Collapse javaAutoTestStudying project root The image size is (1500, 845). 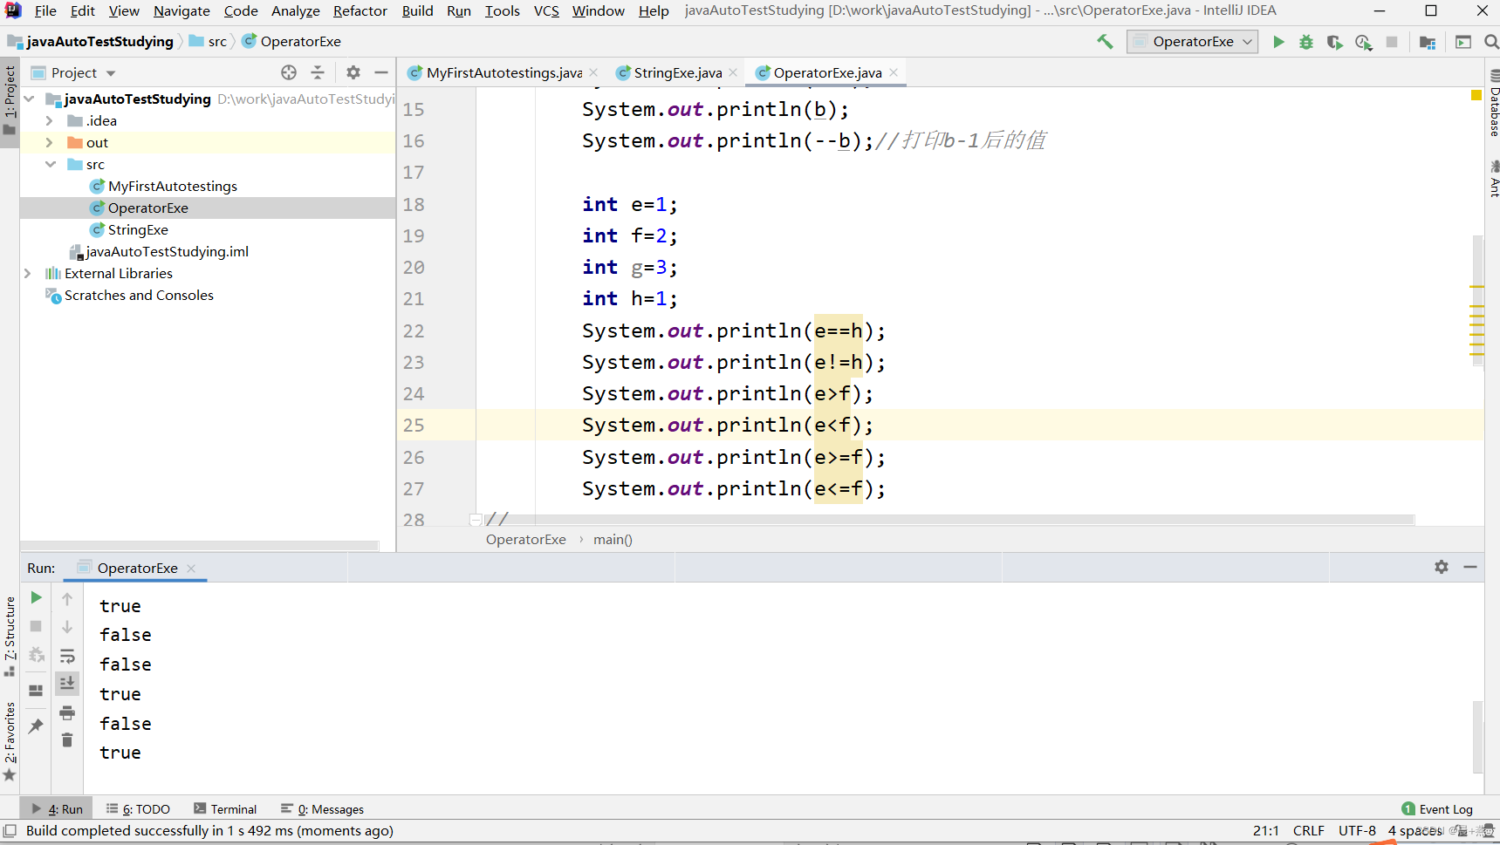coord(30,99)
